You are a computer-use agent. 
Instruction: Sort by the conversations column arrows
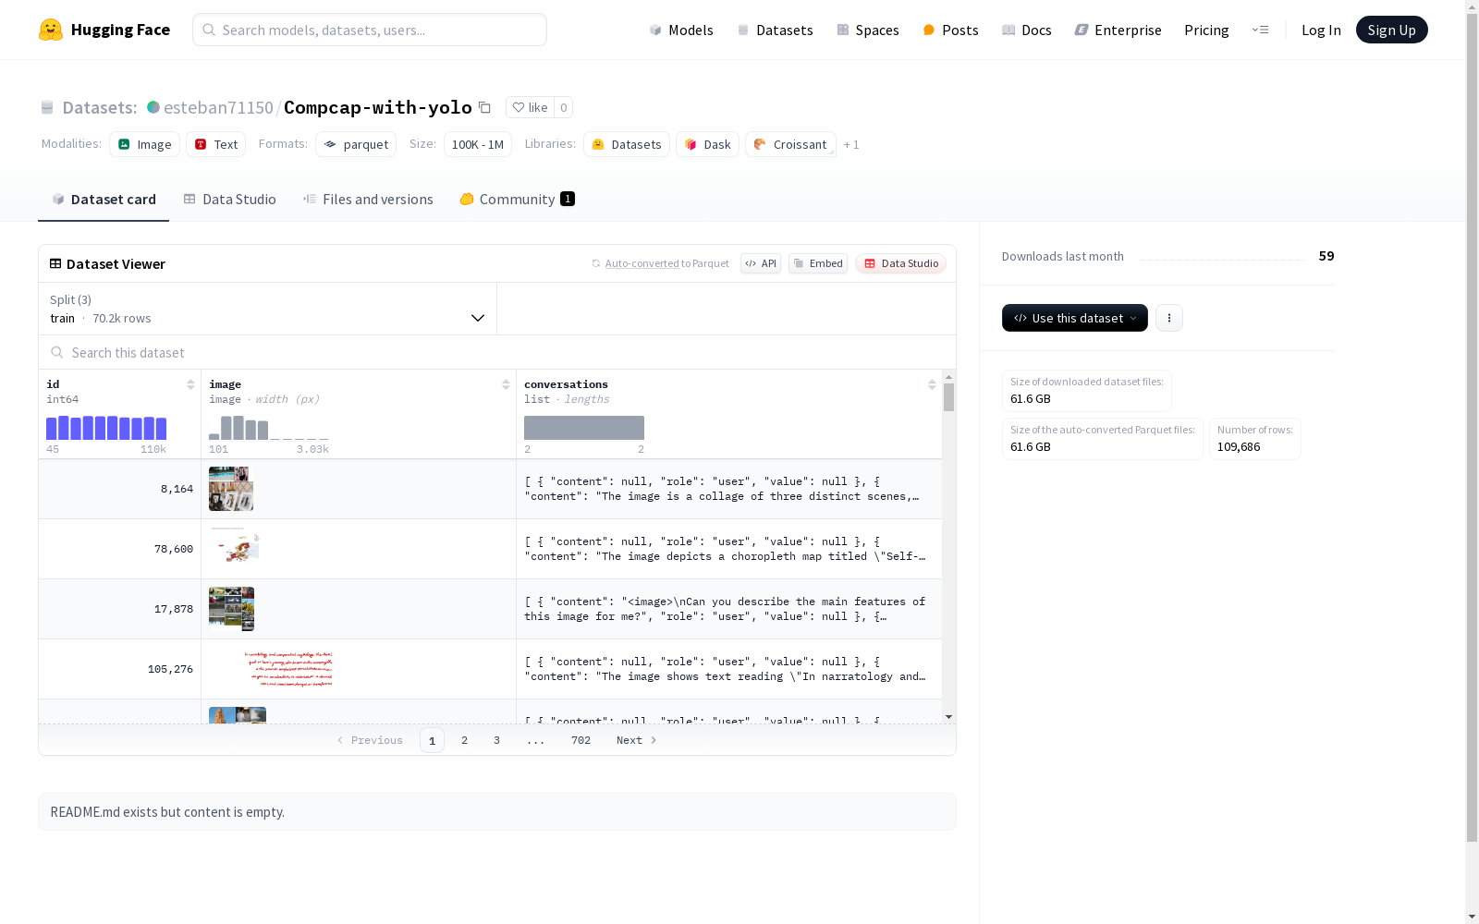click(x=932, y=384)
